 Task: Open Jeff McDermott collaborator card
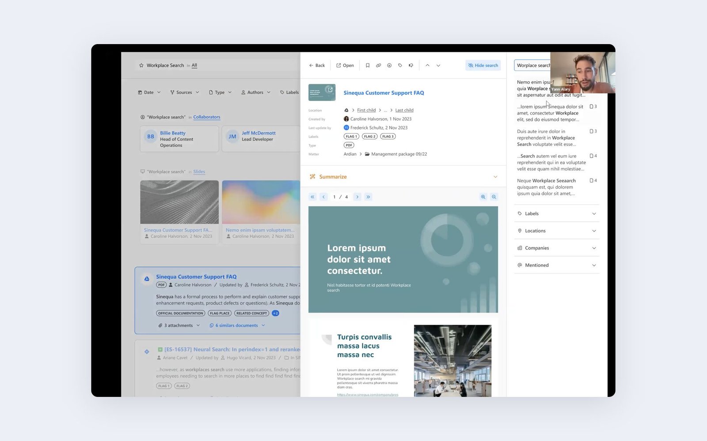pos(261,139)
